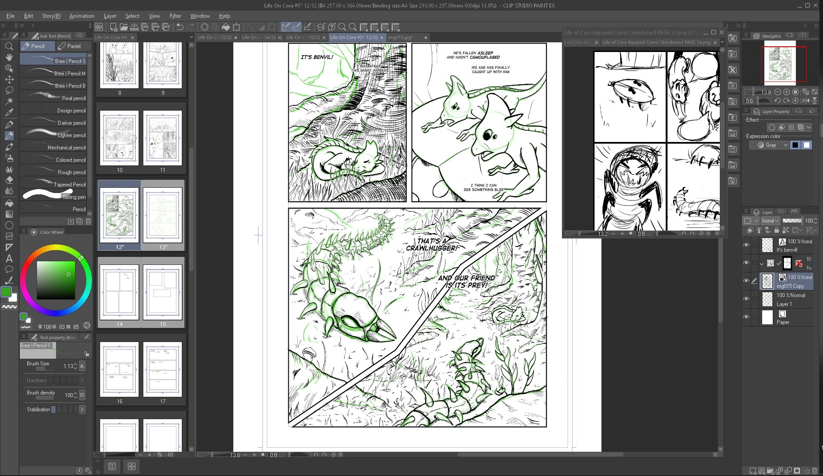Open the Animation menu
Viewport: 823px width, 476px height.
[x=82, y=16]
